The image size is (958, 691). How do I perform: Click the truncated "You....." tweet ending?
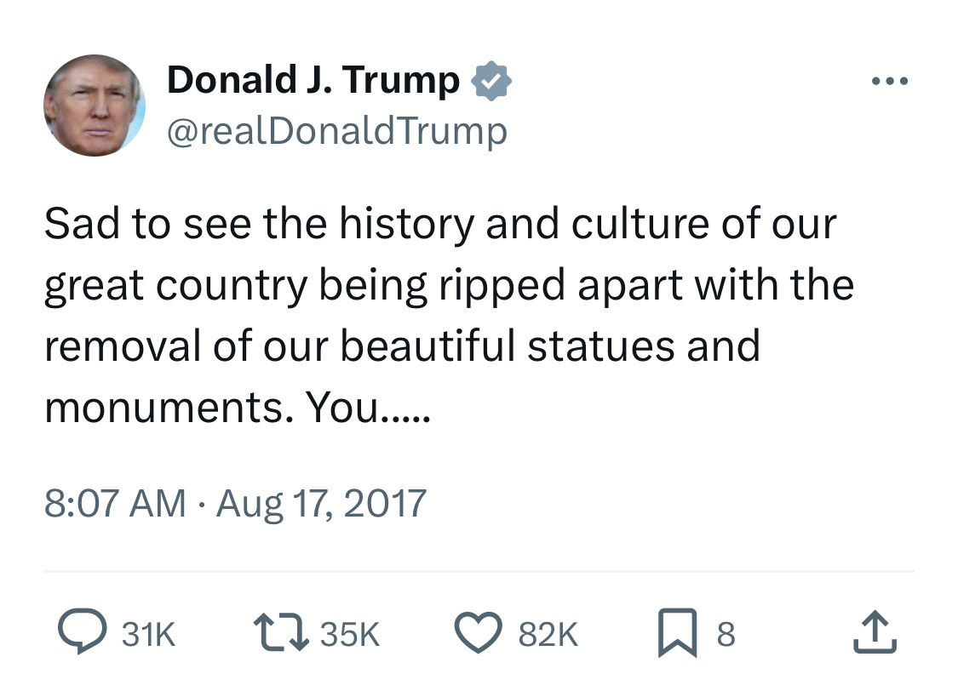(x=368, y=409)
